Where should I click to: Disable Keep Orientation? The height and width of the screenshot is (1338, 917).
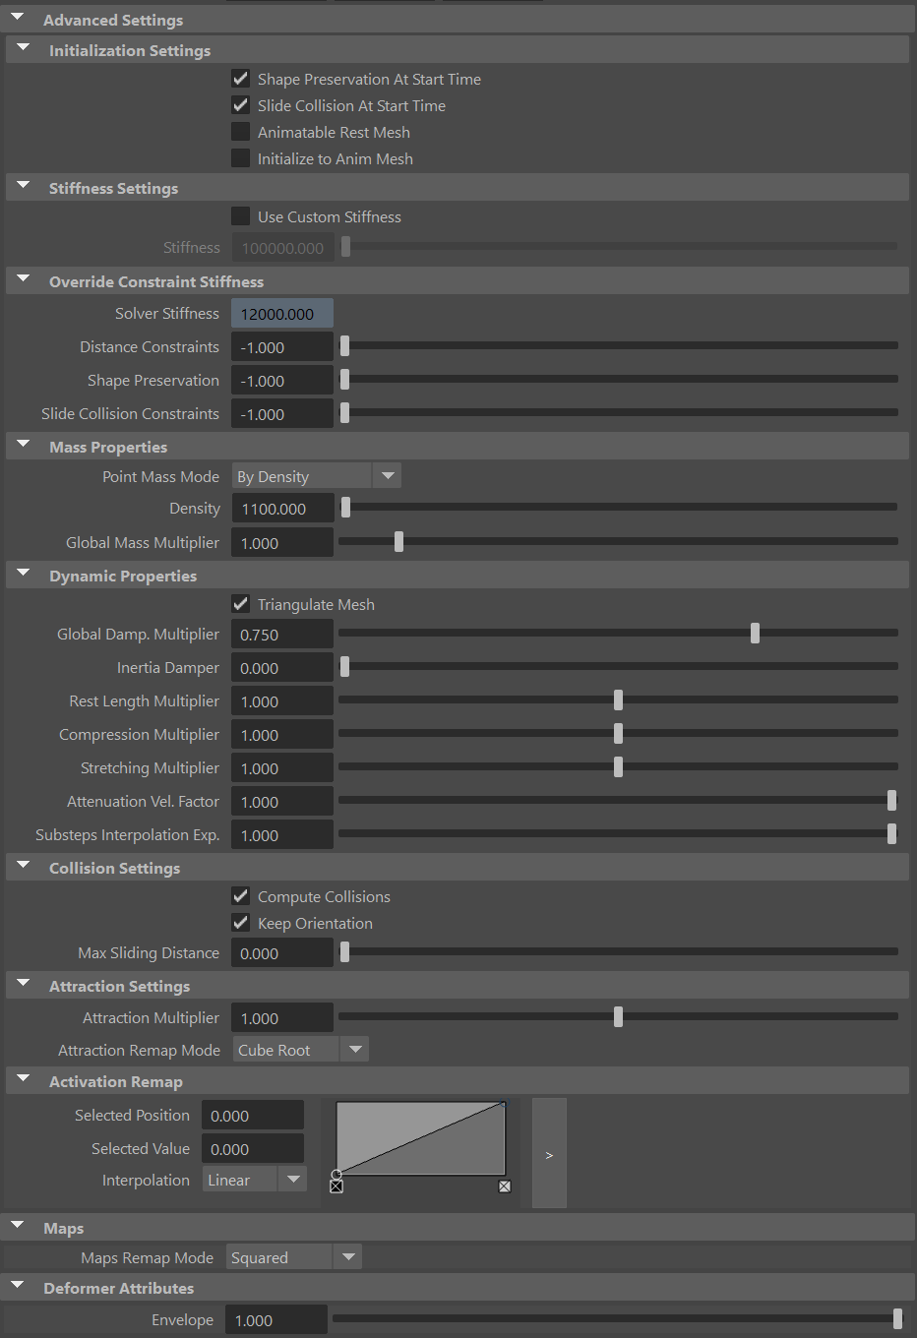[240, 922]
